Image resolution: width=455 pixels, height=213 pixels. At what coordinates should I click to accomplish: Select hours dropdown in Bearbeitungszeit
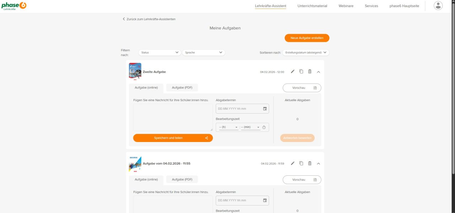click(229, 127)
